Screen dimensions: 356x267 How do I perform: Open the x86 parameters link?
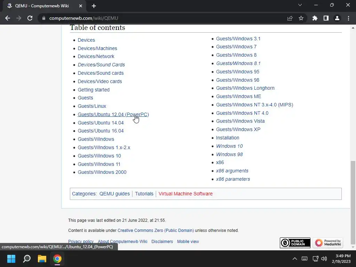tap(233, 179)
